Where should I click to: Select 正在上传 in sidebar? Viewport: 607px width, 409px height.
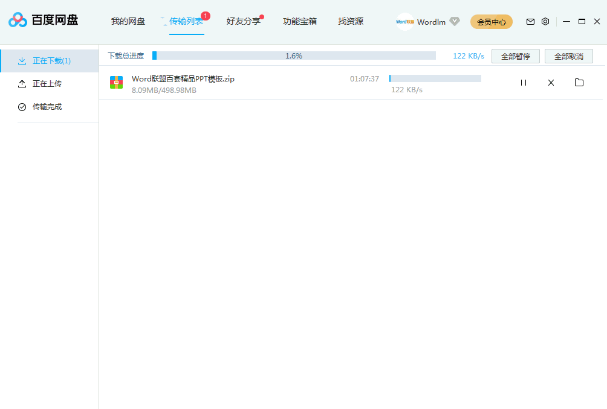coord(50,83)
